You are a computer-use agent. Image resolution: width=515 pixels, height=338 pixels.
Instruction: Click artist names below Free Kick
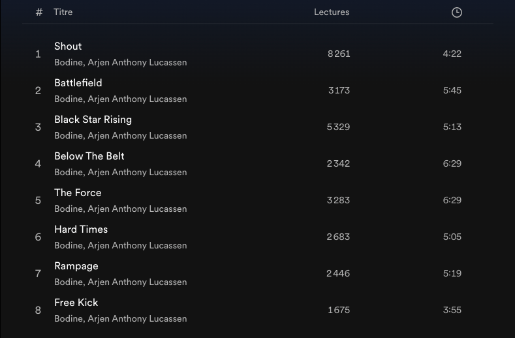[x=121, y=319]
